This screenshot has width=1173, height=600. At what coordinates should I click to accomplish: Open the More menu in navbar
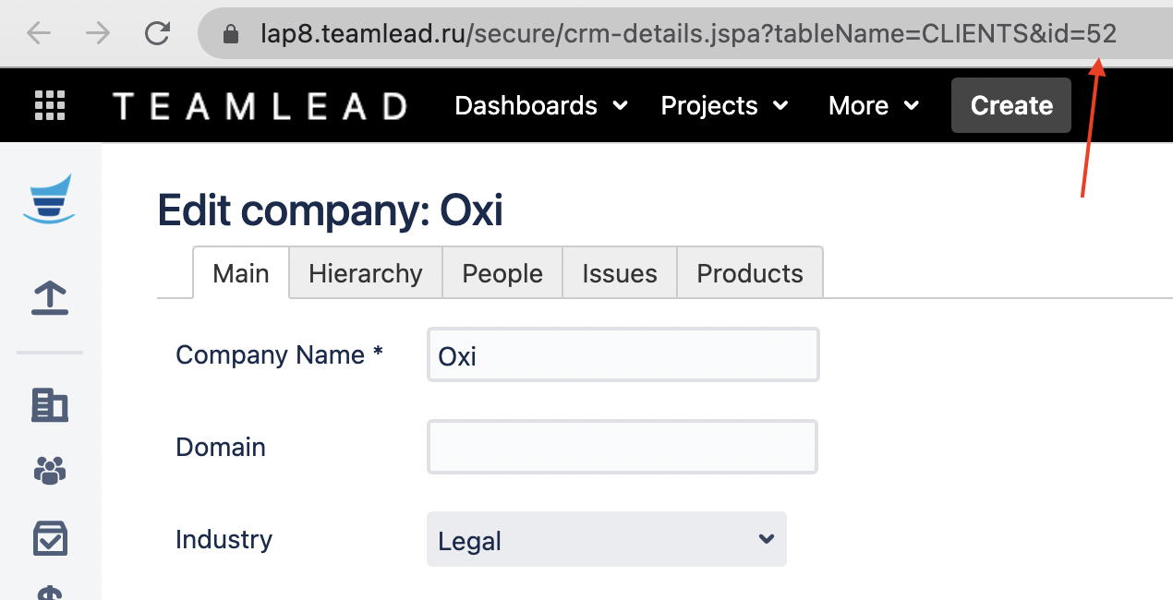(x=874, y=106)
